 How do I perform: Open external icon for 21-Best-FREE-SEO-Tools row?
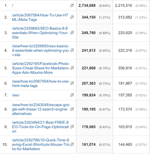pyautogui.click(x=72, y=126)
